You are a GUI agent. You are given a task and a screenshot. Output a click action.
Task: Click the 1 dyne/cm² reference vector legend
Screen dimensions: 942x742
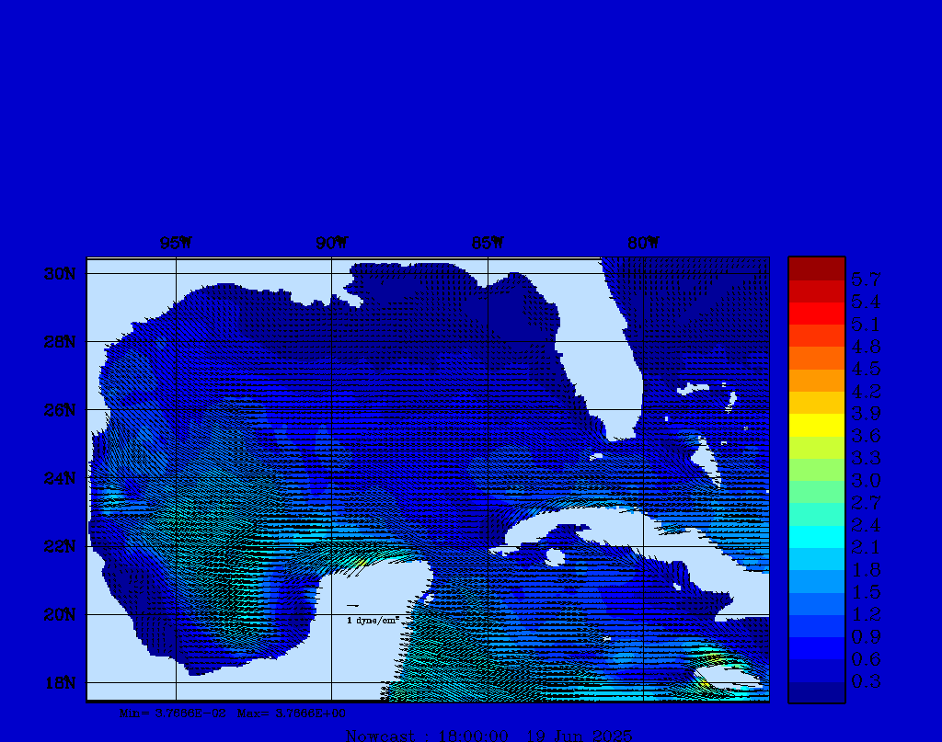(x=372, y=620)
